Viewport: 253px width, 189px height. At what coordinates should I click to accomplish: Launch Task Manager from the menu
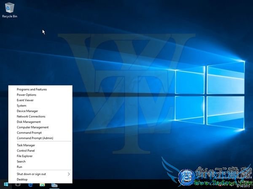point(40,145)
